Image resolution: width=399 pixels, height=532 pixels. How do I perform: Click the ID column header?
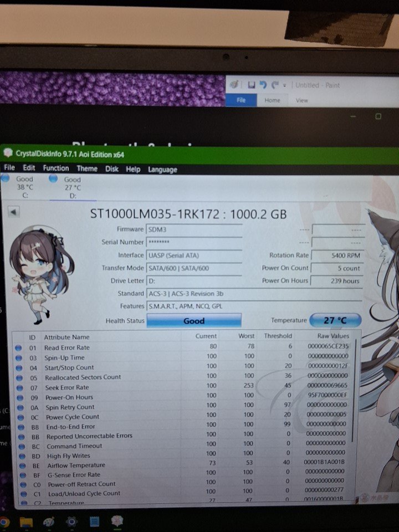click(x=32, y=337)
